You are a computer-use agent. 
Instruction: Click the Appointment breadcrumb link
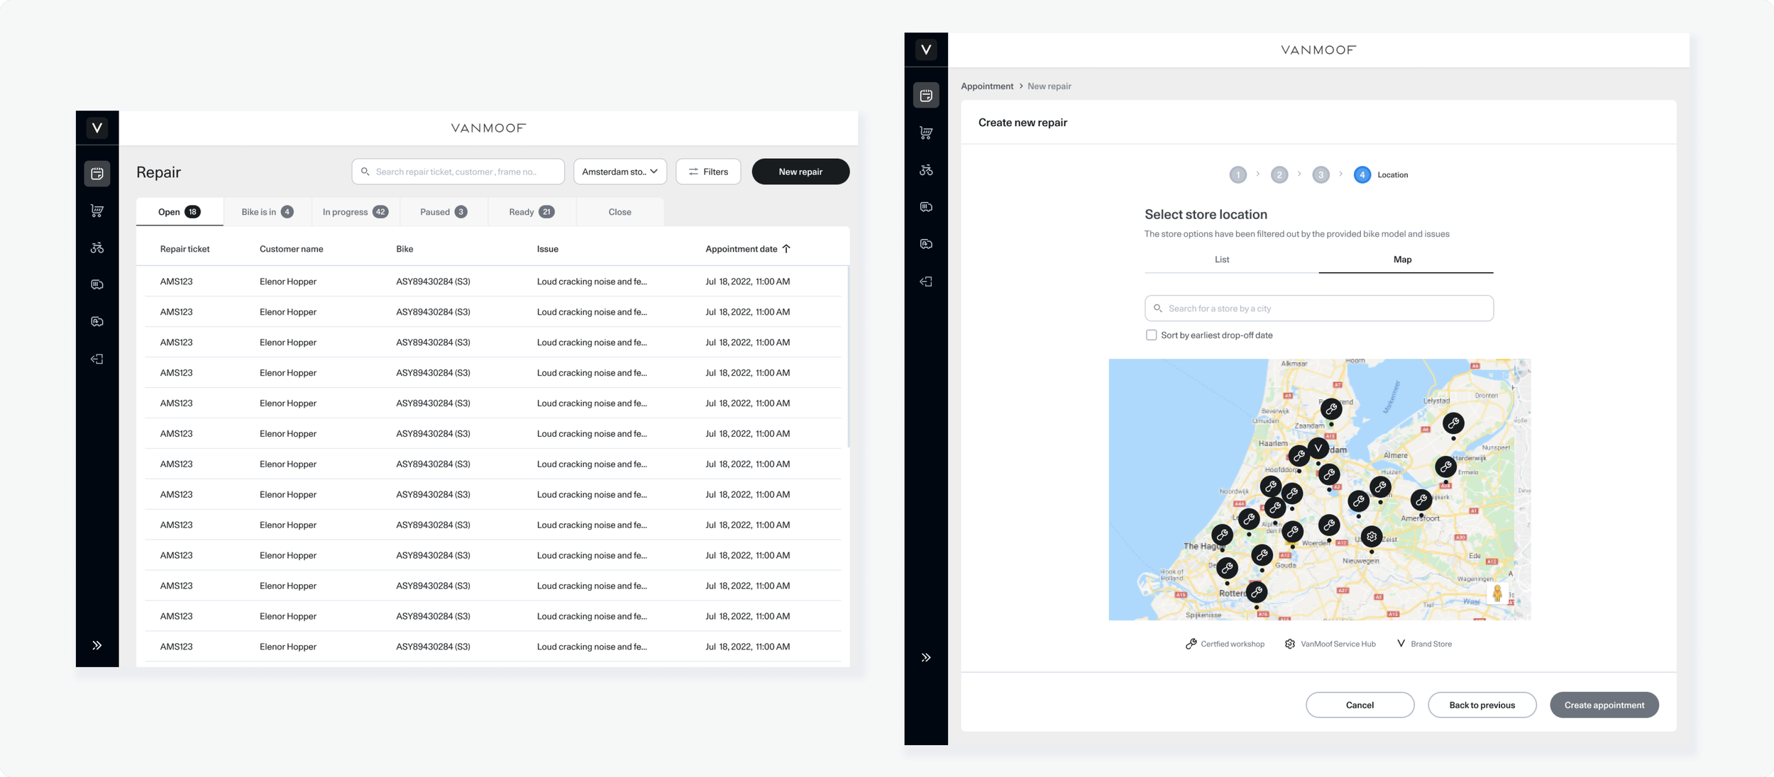click(x=986, y=86)
